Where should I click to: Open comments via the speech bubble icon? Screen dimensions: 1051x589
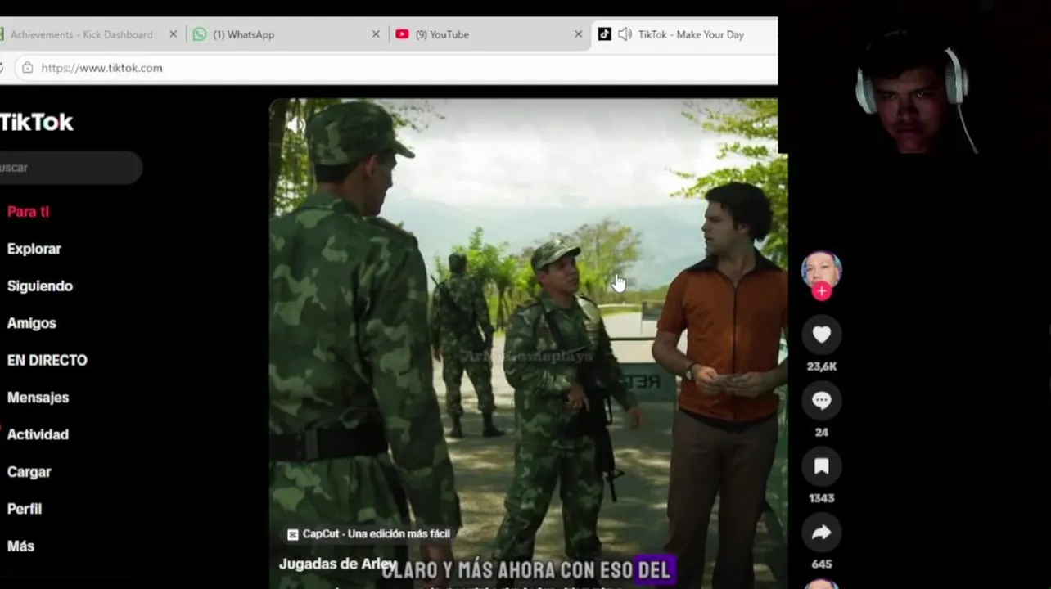coord(821,400)
